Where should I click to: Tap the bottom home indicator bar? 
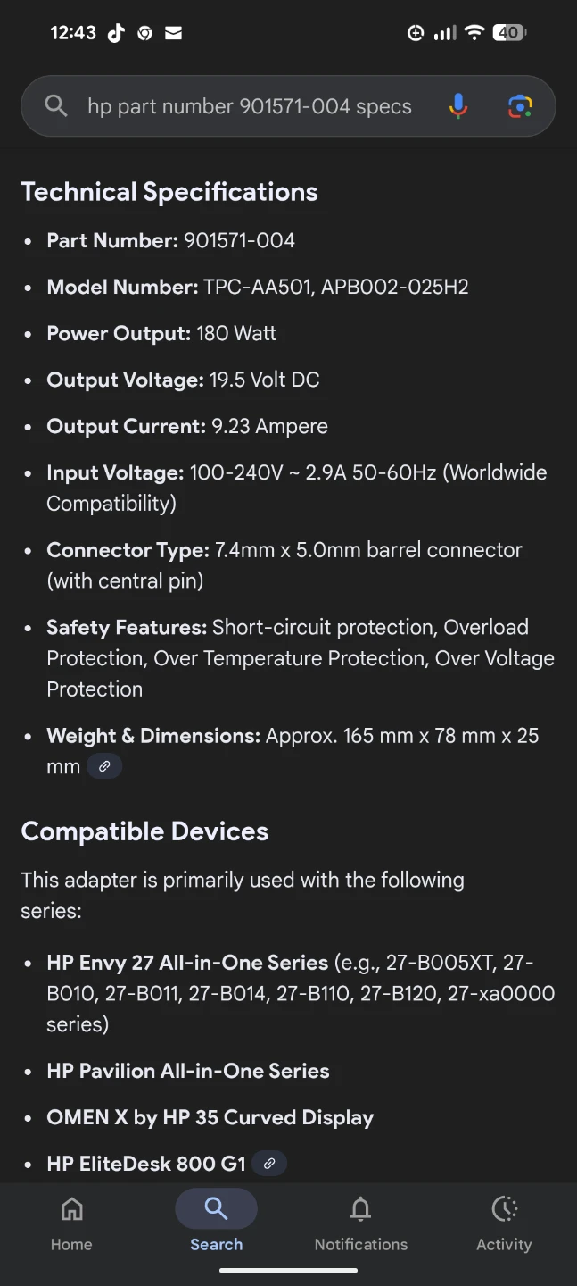coord(288,1271)
